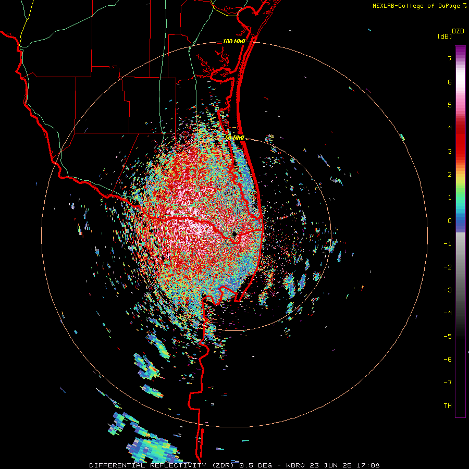Viewport: 469px width, 469px height.
Task: Click the -1 value on the dB scale
Action: 448,244
